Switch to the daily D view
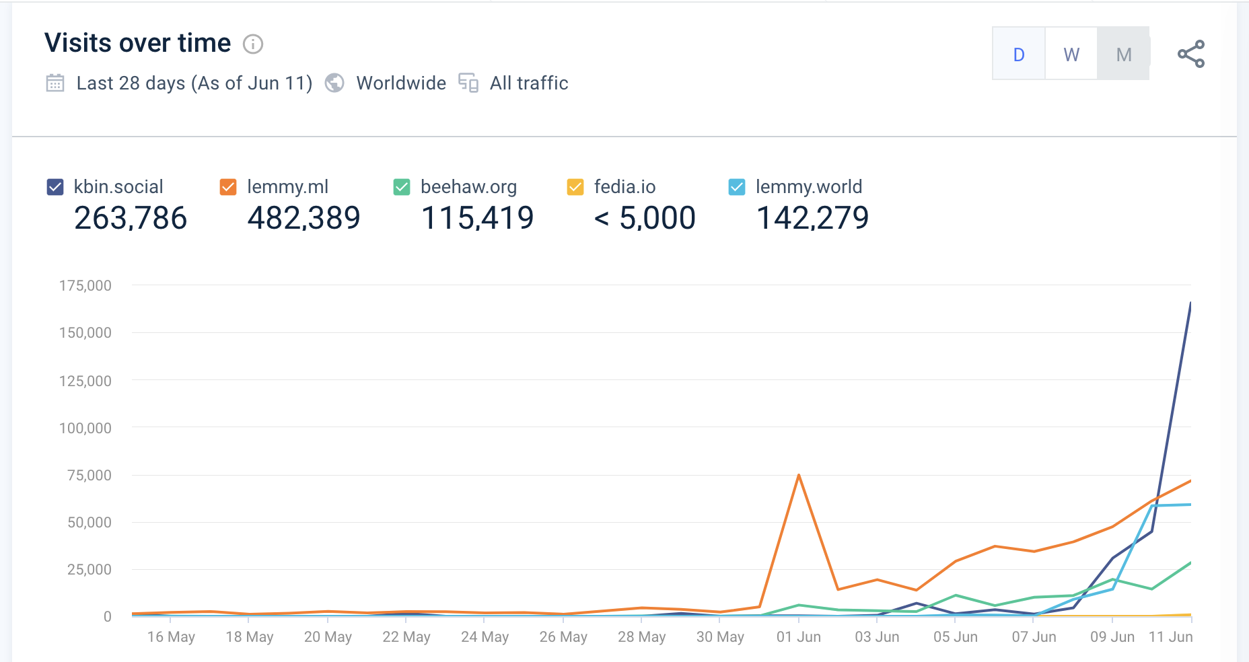1249x662 pixels. click(x=1019, y=54)
